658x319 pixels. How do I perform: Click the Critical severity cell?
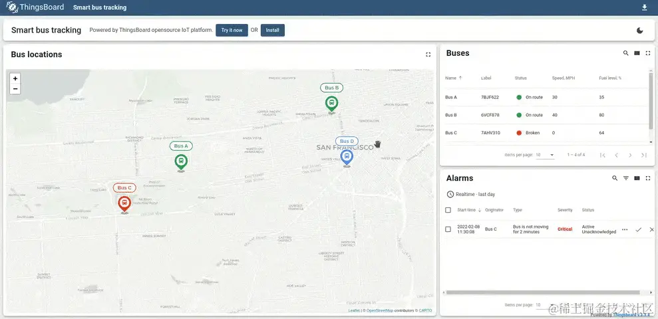click(x=565, y=229)
